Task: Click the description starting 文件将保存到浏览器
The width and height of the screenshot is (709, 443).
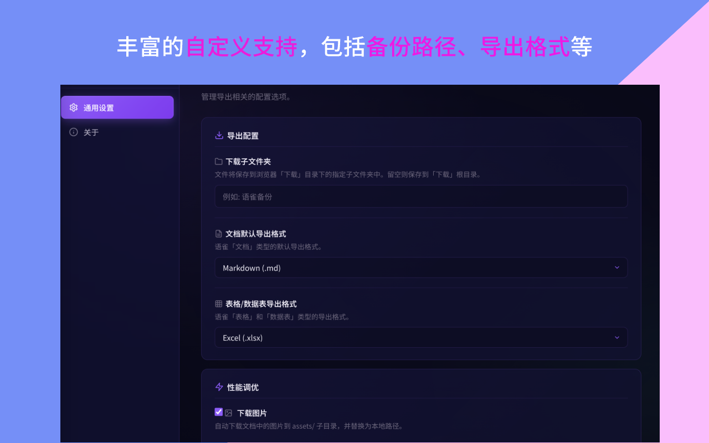Action: 349,174
